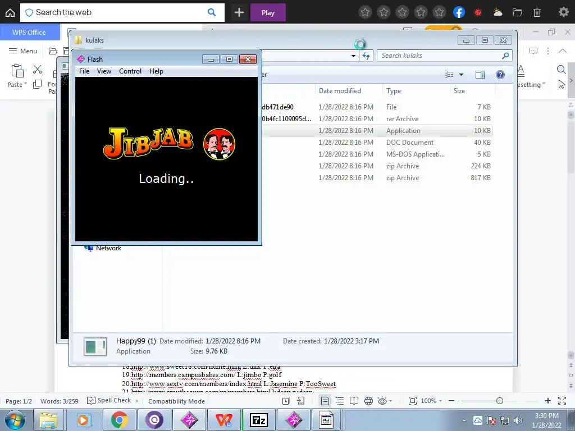
Task: Click the Windows Start orb
Action: 15,420
